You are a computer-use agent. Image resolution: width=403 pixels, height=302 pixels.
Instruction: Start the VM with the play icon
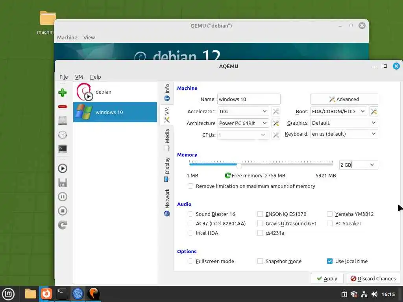[63, 168]
